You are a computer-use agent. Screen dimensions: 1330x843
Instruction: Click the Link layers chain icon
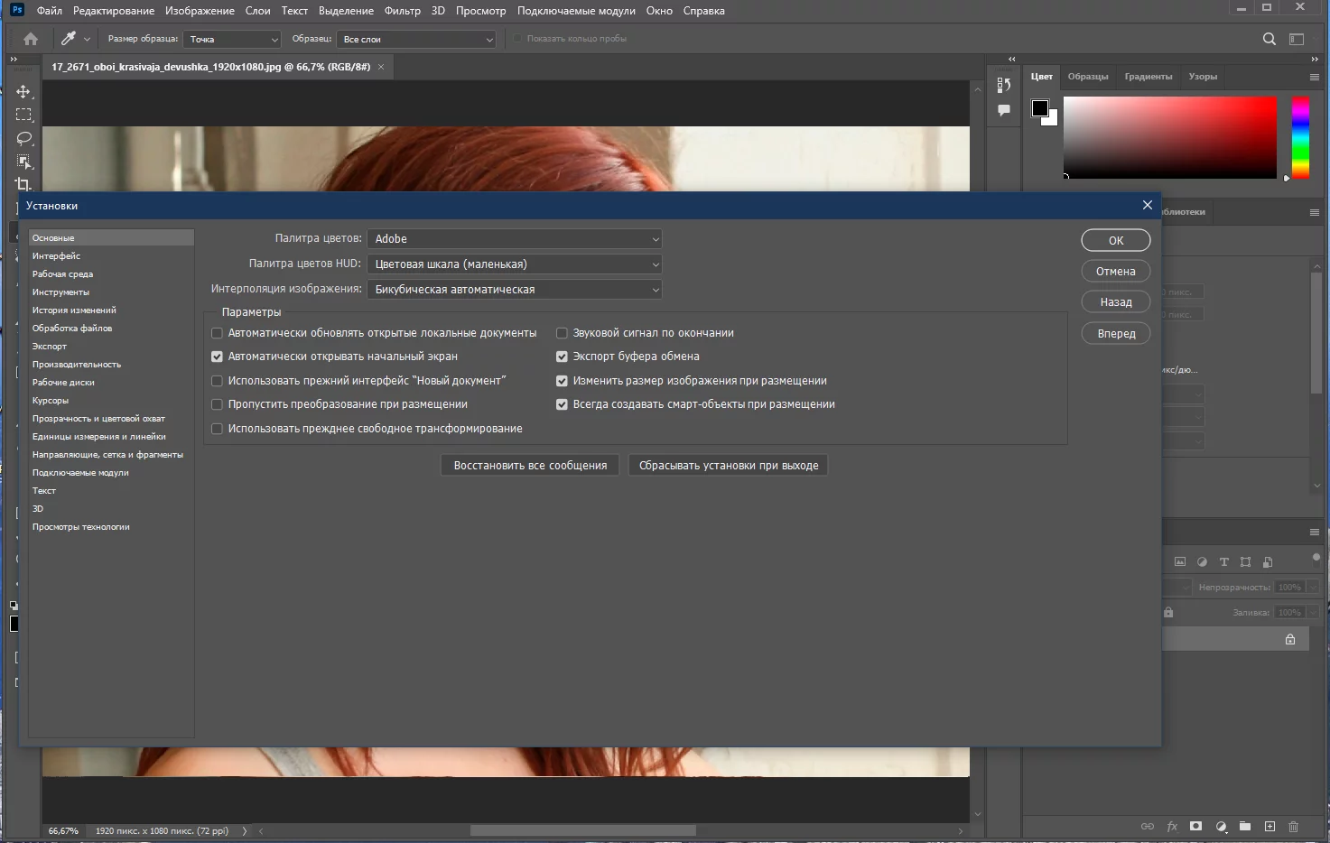(x=1148, y=826)
